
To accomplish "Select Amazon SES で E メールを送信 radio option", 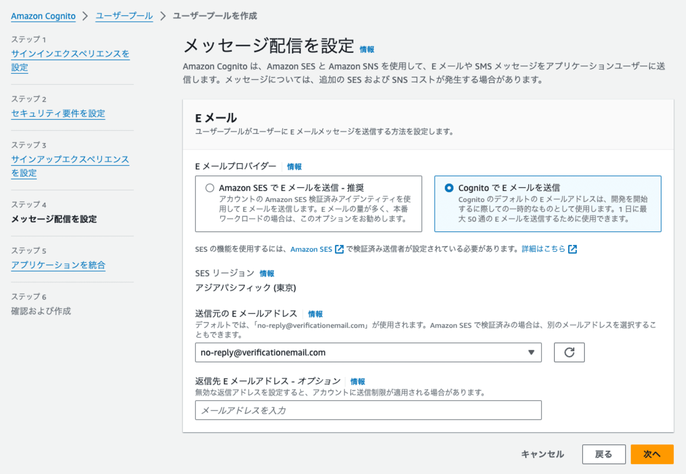I will (x=210, y=188).
